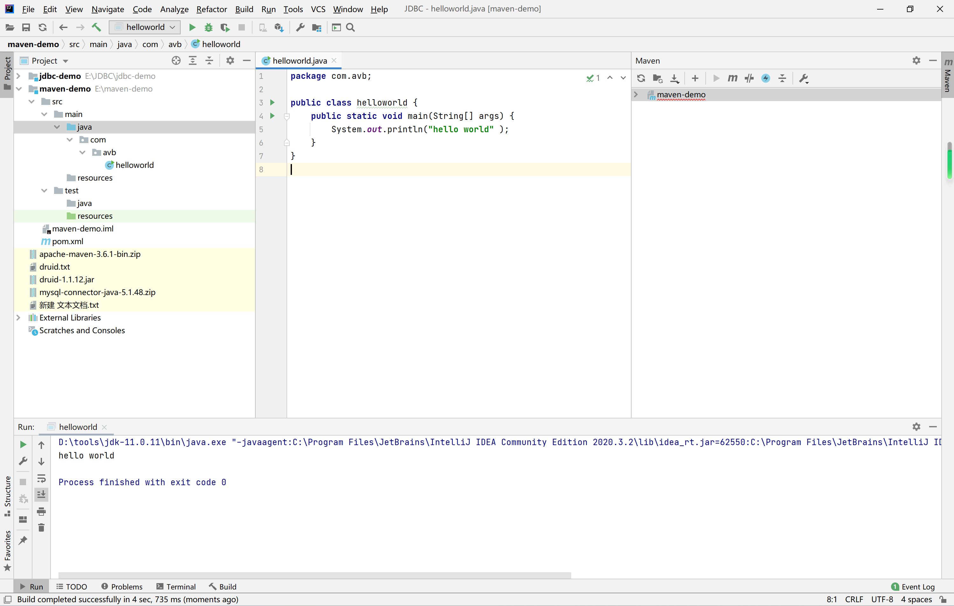Click CRLF line separator in status bar
This screenshot has height=606, width=954.
(854, 599)
